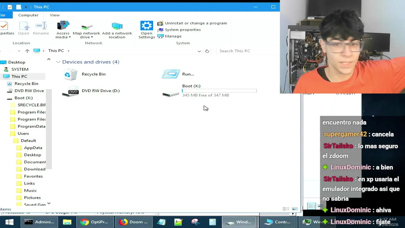
Task: Select the Boot (X:) drive icon
Action: 171,94
